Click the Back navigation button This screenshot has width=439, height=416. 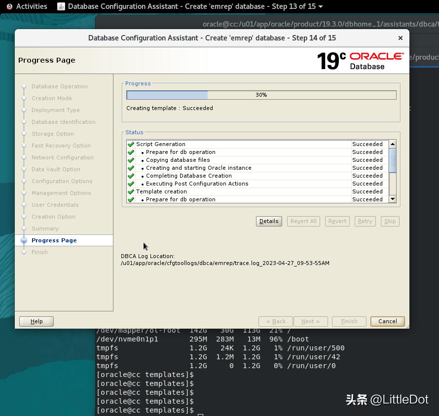point(276,321)
